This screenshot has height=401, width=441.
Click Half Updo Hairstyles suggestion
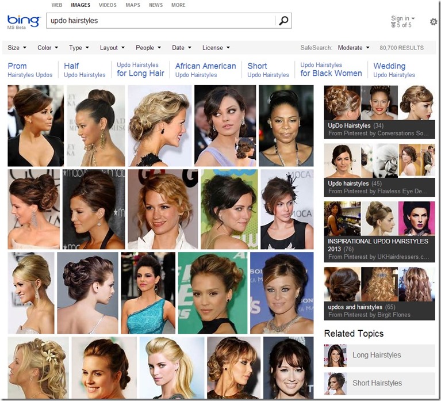[x=85, y=70]
